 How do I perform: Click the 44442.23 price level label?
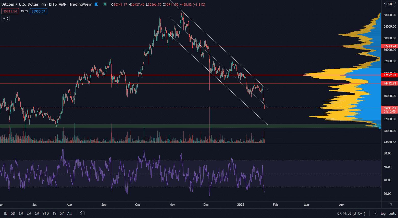coord(390,83)
